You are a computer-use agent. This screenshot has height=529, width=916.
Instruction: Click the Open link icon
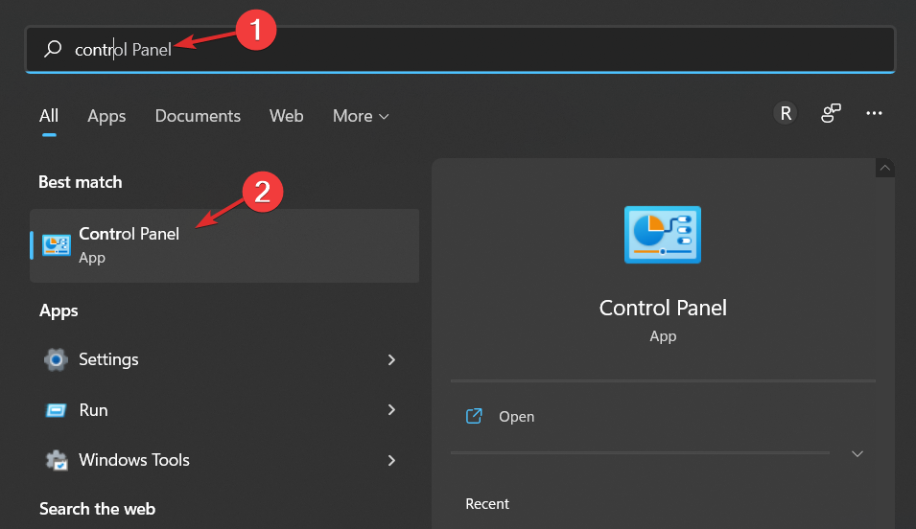pyautogui.click(x=474, y=416)
